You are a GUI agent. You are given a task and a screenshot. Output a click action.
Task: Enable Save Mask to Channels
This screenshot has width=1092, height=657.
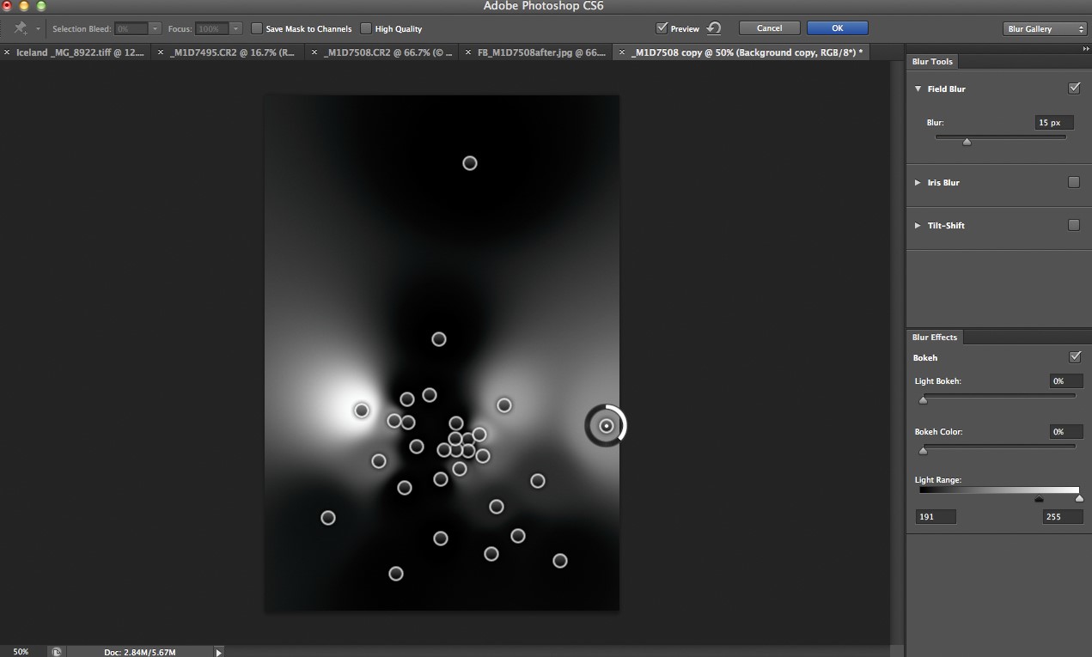257,28
